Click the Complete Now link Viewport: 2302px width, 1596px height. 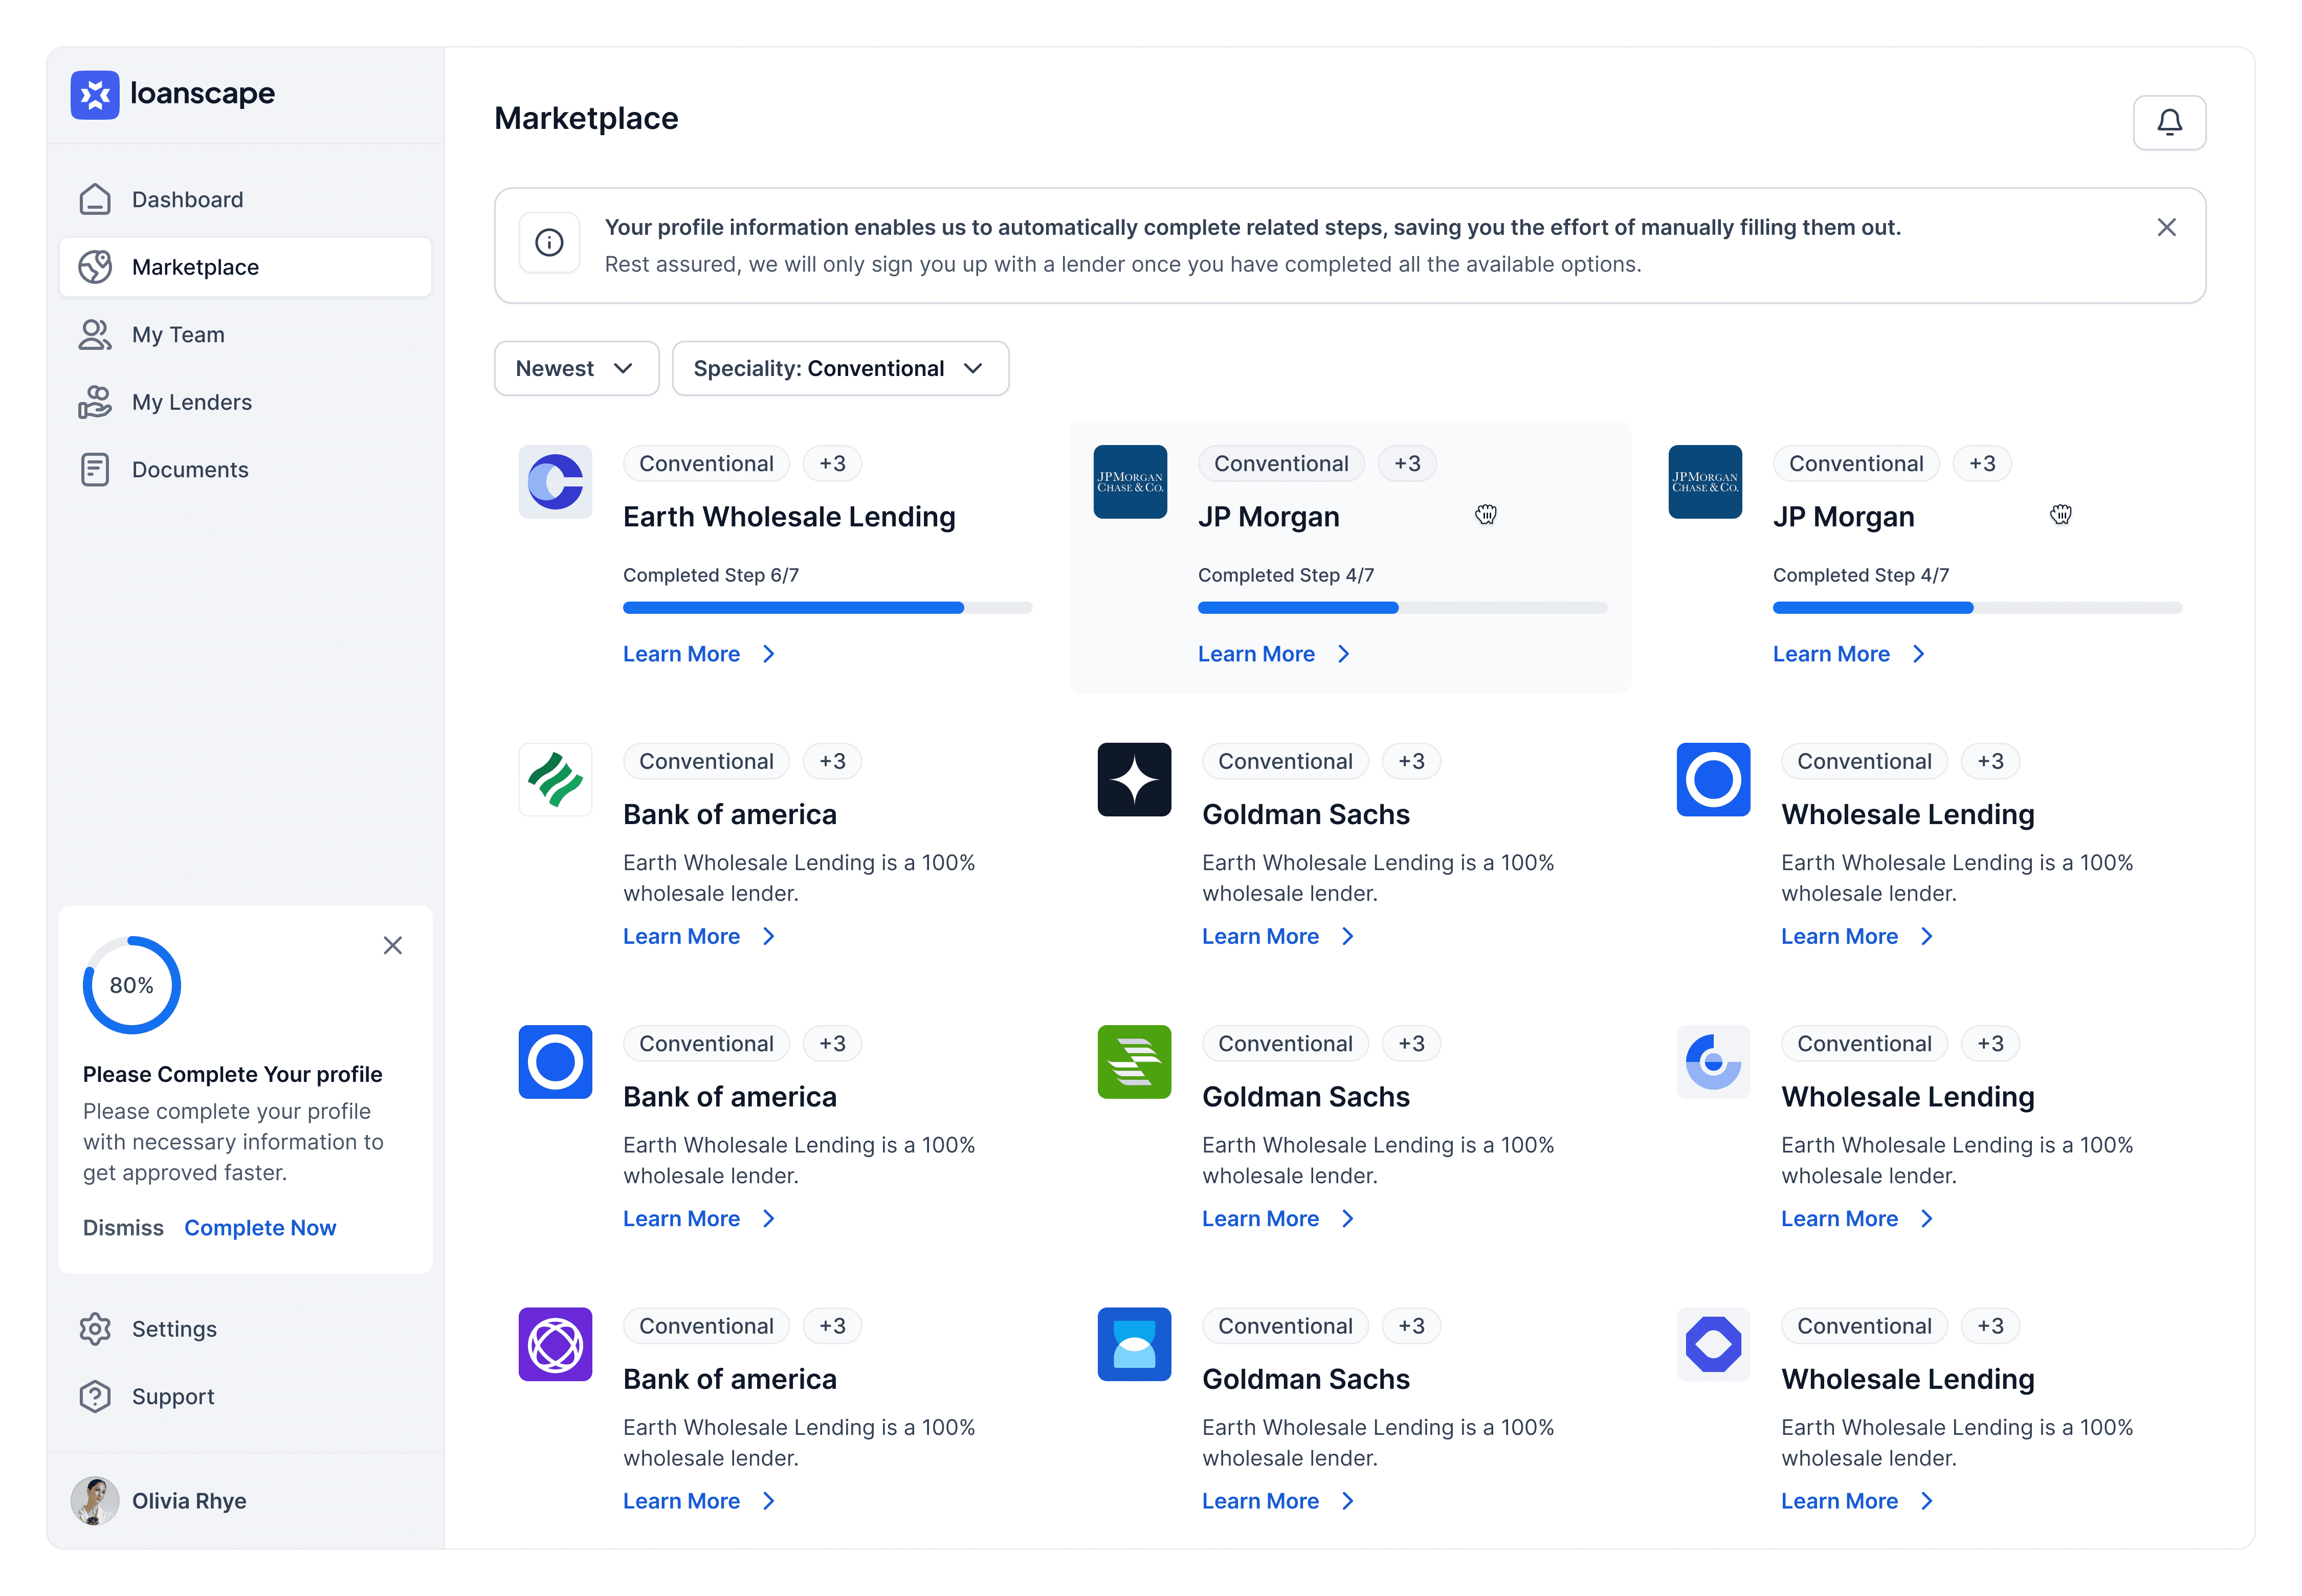260,1227
